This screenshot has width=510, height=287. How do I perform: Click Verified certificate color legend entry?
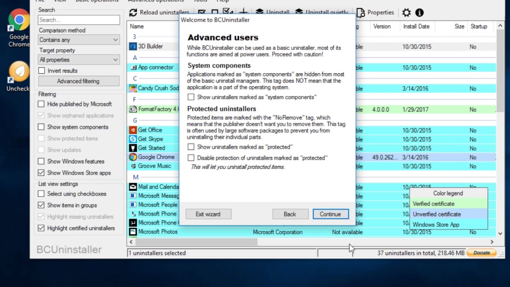(449, 204)
